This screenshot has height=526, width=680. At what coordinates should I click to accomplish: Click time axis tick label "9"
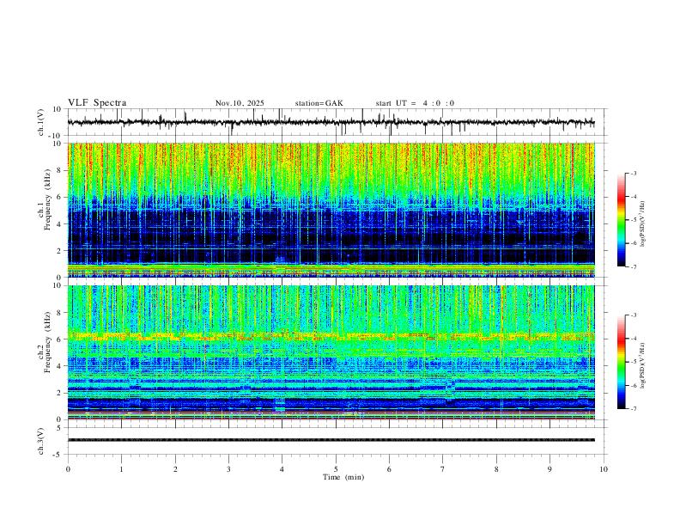[x=549, y=469]
